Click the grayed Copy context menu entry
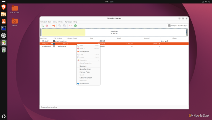The width and height of the screenshot is (212, 120). coord(88,54)
